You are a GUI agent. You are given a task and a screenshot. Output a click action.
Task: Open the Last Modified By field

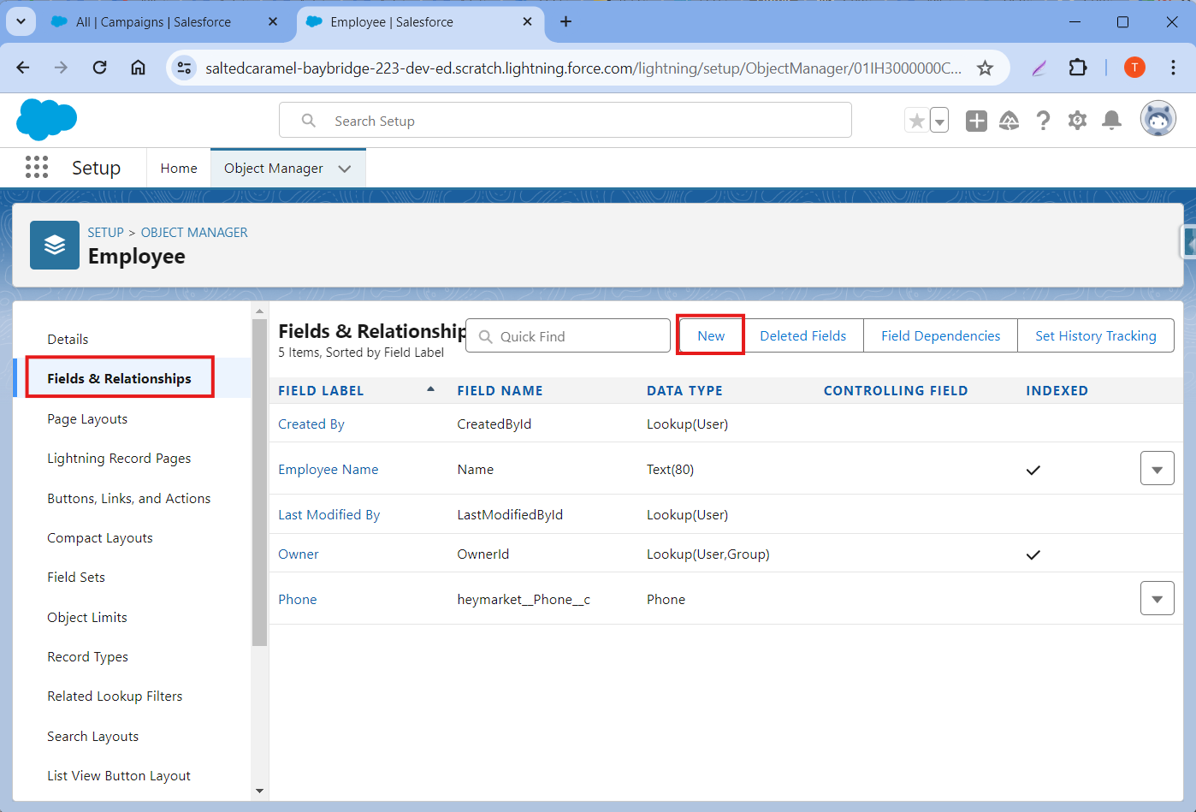(x=329, y=515)
